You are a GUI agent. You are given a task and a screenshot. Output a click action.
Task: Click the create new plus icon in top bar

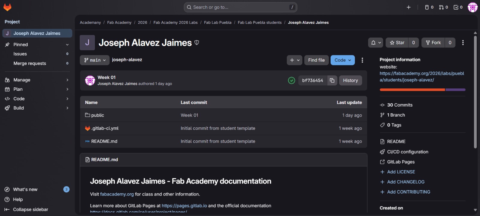[409, 7]
